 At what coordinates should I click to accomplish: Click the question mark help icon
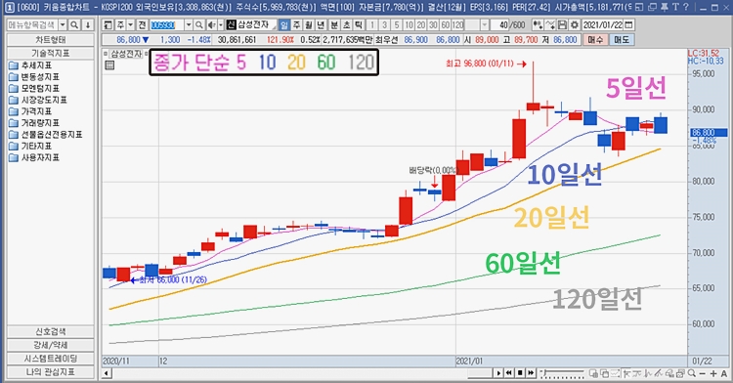pyautogui.click(x=686, y=7)
